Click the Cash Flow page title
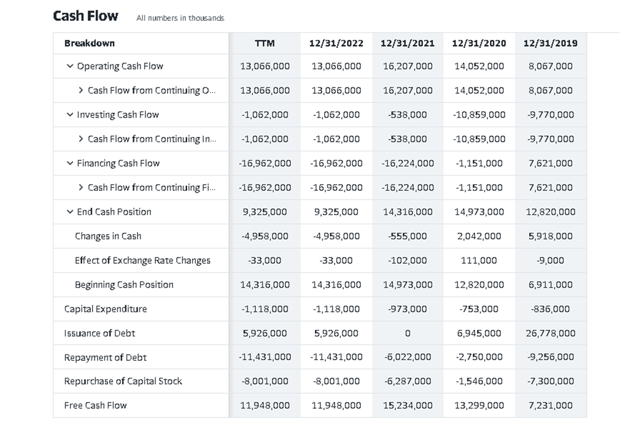 pyautogui.click(x=85, y=15)
